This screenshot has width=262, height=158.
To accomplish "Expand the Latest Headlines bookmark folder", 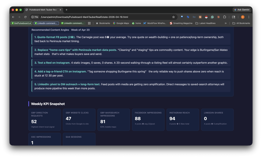I will coord(205,23).
